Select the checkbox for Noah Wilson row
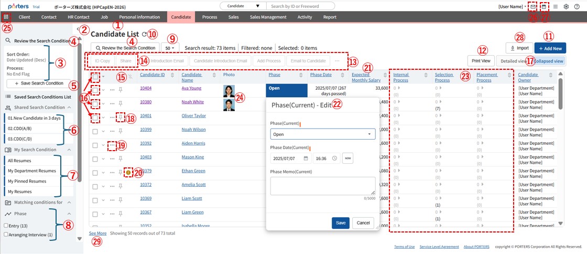The width and height of the screenshot is (587, 254). coord(95,130)
